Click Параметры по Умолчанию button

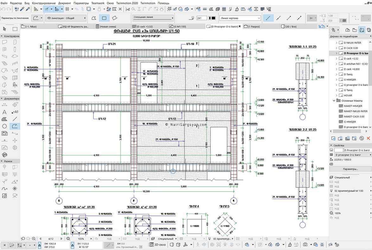pos(15,18)
